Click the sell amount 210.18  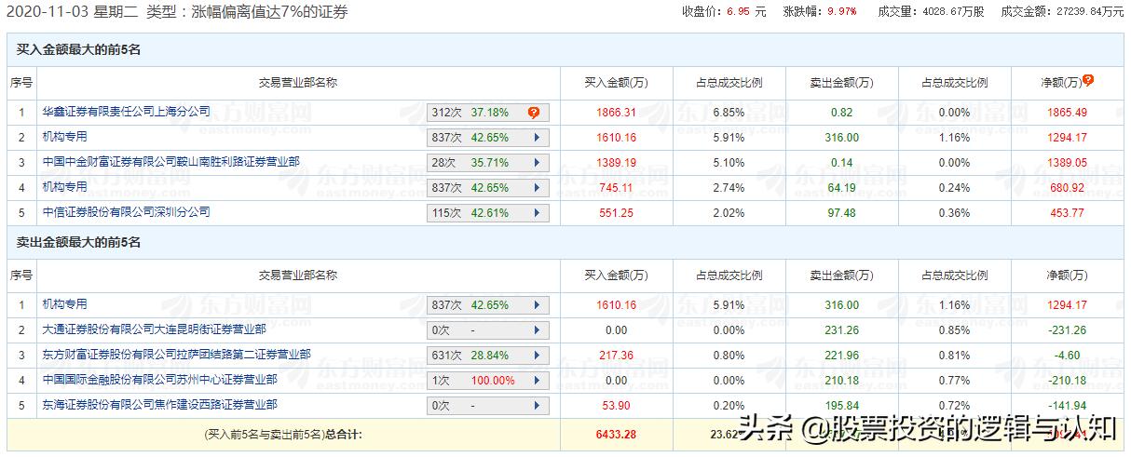pos(841,381)
